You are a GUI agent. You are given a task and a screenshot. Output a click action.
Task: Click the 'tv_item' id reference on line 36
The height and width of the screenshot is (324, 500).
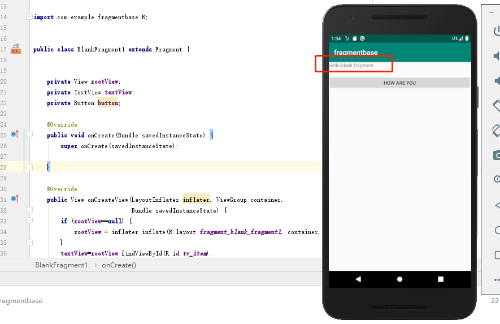click(195, 253)
